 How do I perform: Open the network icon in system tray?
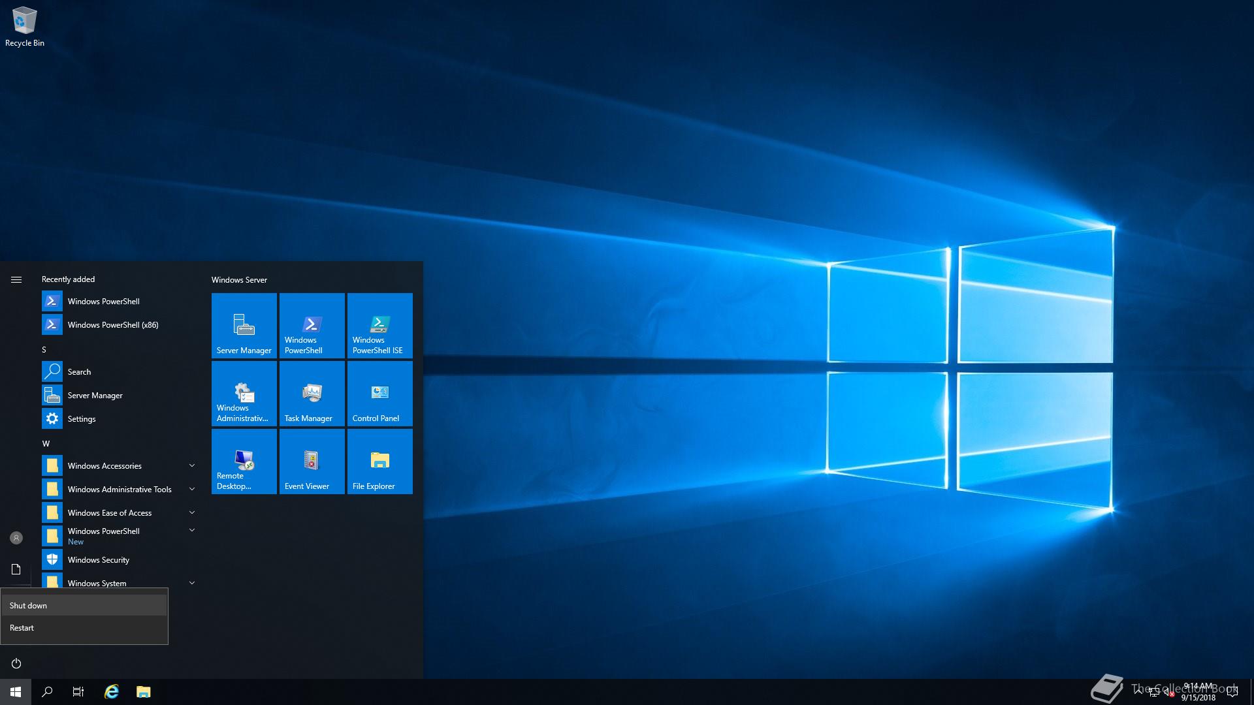1154,693
